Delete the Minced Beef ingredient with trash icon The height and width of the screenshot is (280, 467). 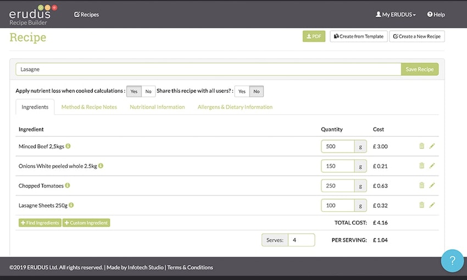tap(422, 146)
